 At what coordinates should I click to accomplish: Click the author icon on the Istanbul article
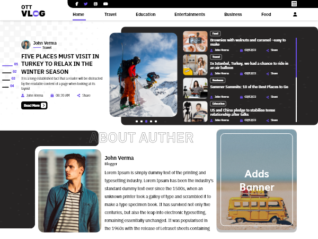point(211,74)
